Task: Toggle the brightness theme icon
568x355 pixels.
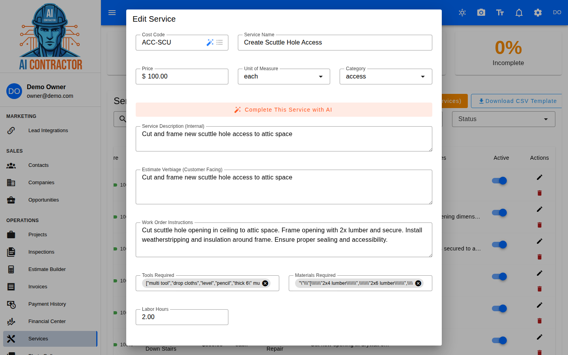Action: tap(462, 13)
